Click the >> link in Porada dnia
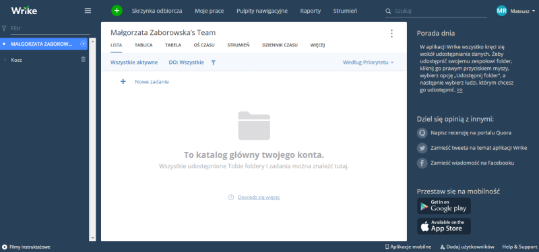Image resolution: width=539 pixels, height=252 pixels. pos(459,90)
